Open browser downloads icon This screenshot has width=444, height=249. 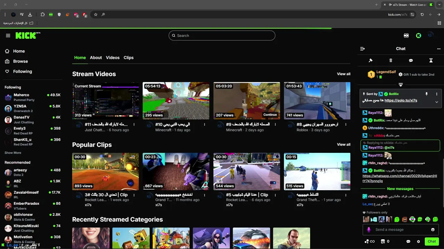pyautogui.click(x=30, y=15)
